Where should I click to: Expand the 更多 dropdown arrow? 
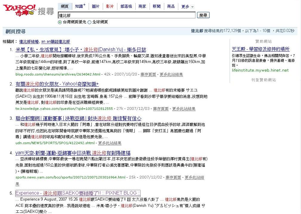(192, 7)
